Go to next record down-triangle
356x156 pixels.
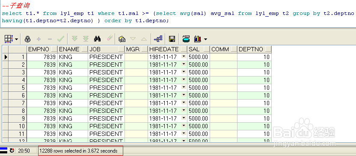point(133,39)
